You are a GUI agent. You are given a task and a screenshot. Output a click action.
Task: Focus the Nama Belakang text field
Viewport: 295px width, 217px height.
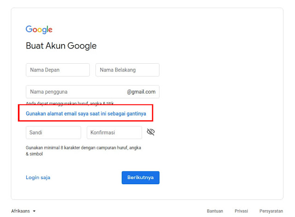click(x=127, y=70)
